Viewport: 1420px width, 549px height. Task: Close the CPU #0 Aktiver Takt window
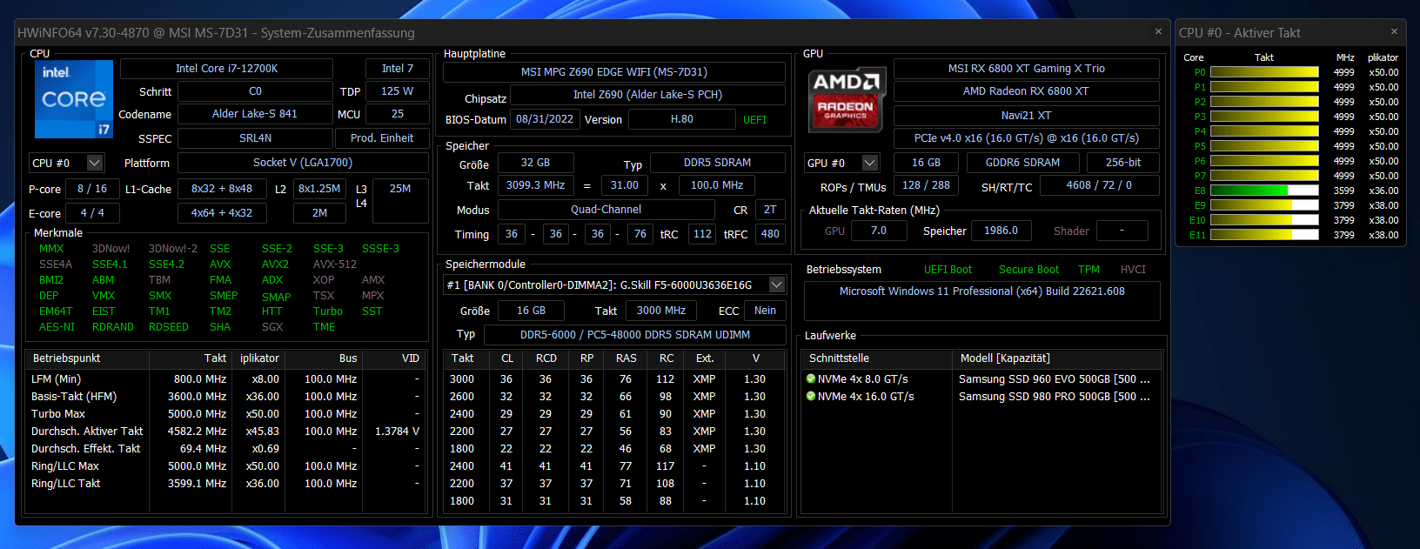(1394, 32)
